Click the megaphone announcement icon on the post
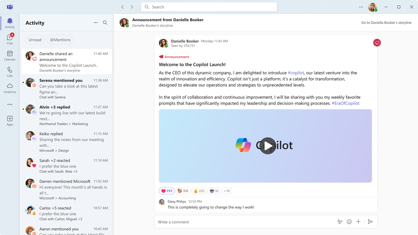 [x=376, y=42]
